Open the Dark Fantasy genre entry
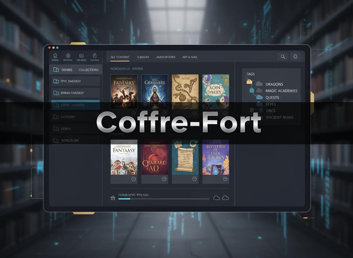 [75, 104]
